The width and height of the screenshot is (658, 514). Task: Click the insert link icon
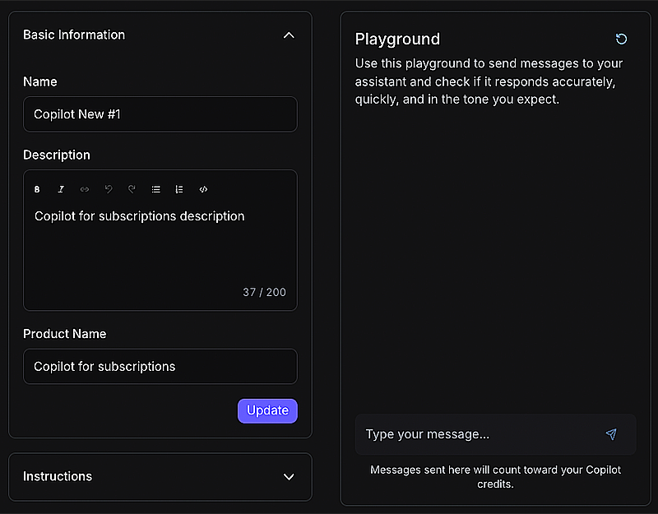85,189
